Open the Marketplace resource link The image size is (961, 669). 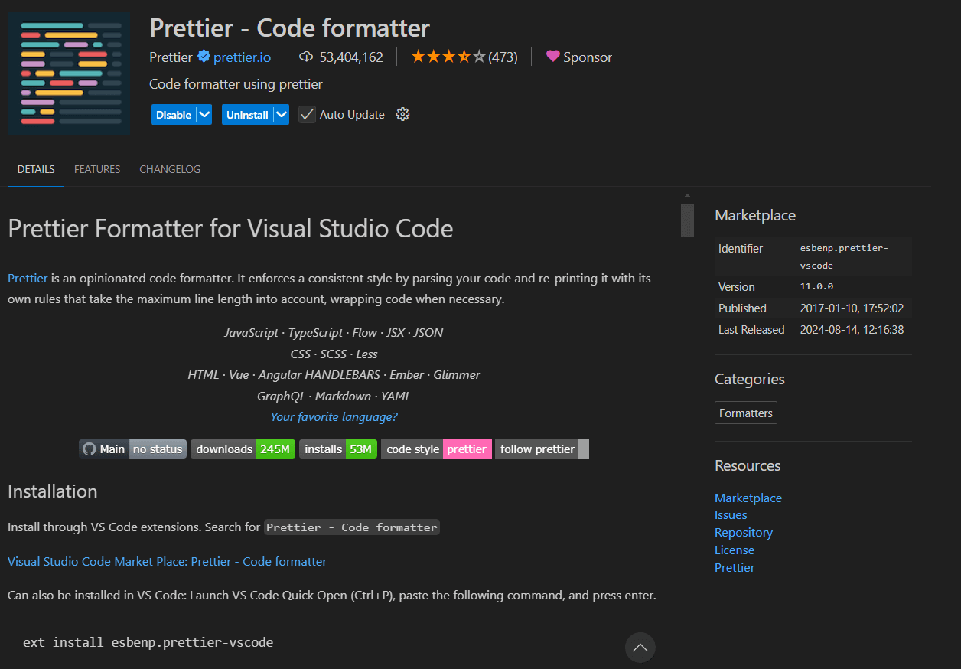point(748,498)
